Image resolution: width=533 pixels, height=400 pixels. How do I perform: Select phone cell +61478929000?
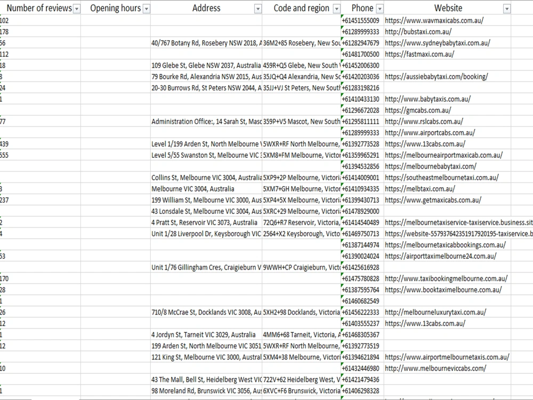362,211
